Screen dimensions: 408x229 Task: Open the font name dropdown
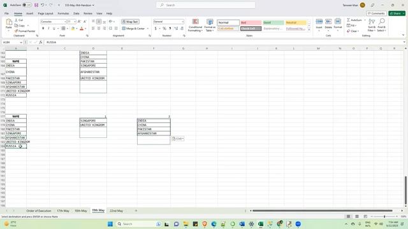[x=65, y=22]
